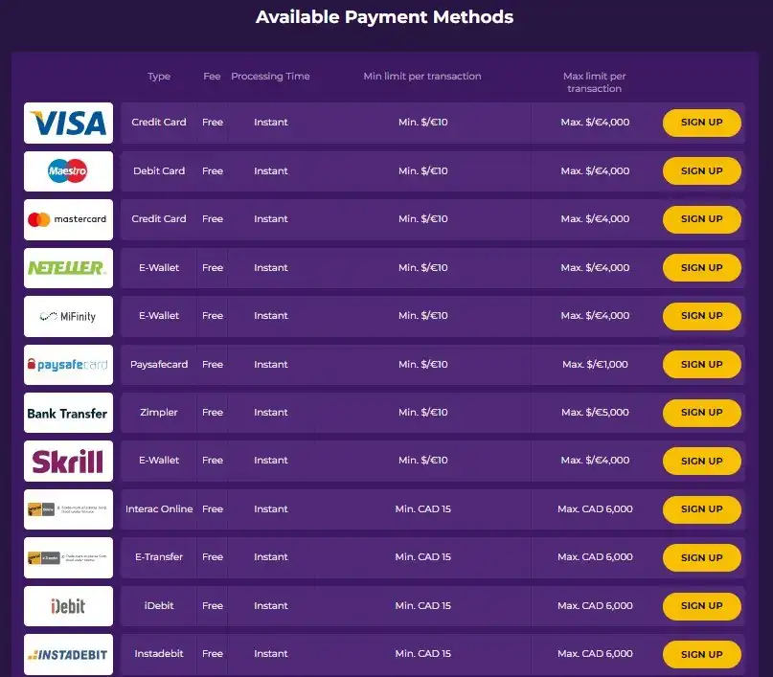Choose the Mastercard logo
The height and width of the screenshot is (677, 773).
68,219
